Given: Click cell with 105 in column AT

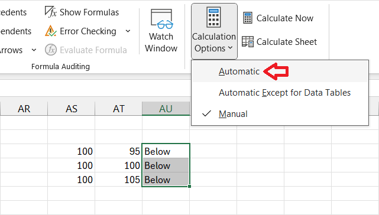Looking at the screenshot, I should tap(119, 180).
